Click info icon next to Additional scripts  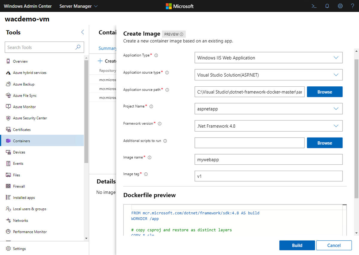coord(165,141)
